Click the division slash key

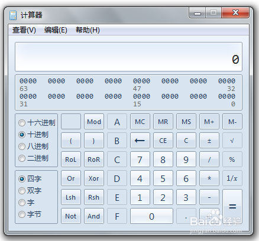point(209,159)
